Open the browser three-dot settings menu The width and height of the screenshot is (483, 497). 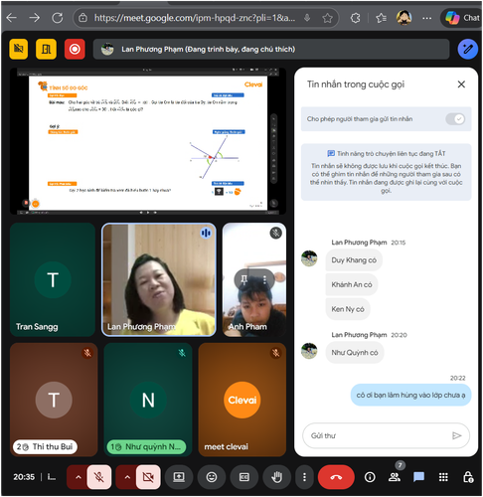(x=426, y=18)
